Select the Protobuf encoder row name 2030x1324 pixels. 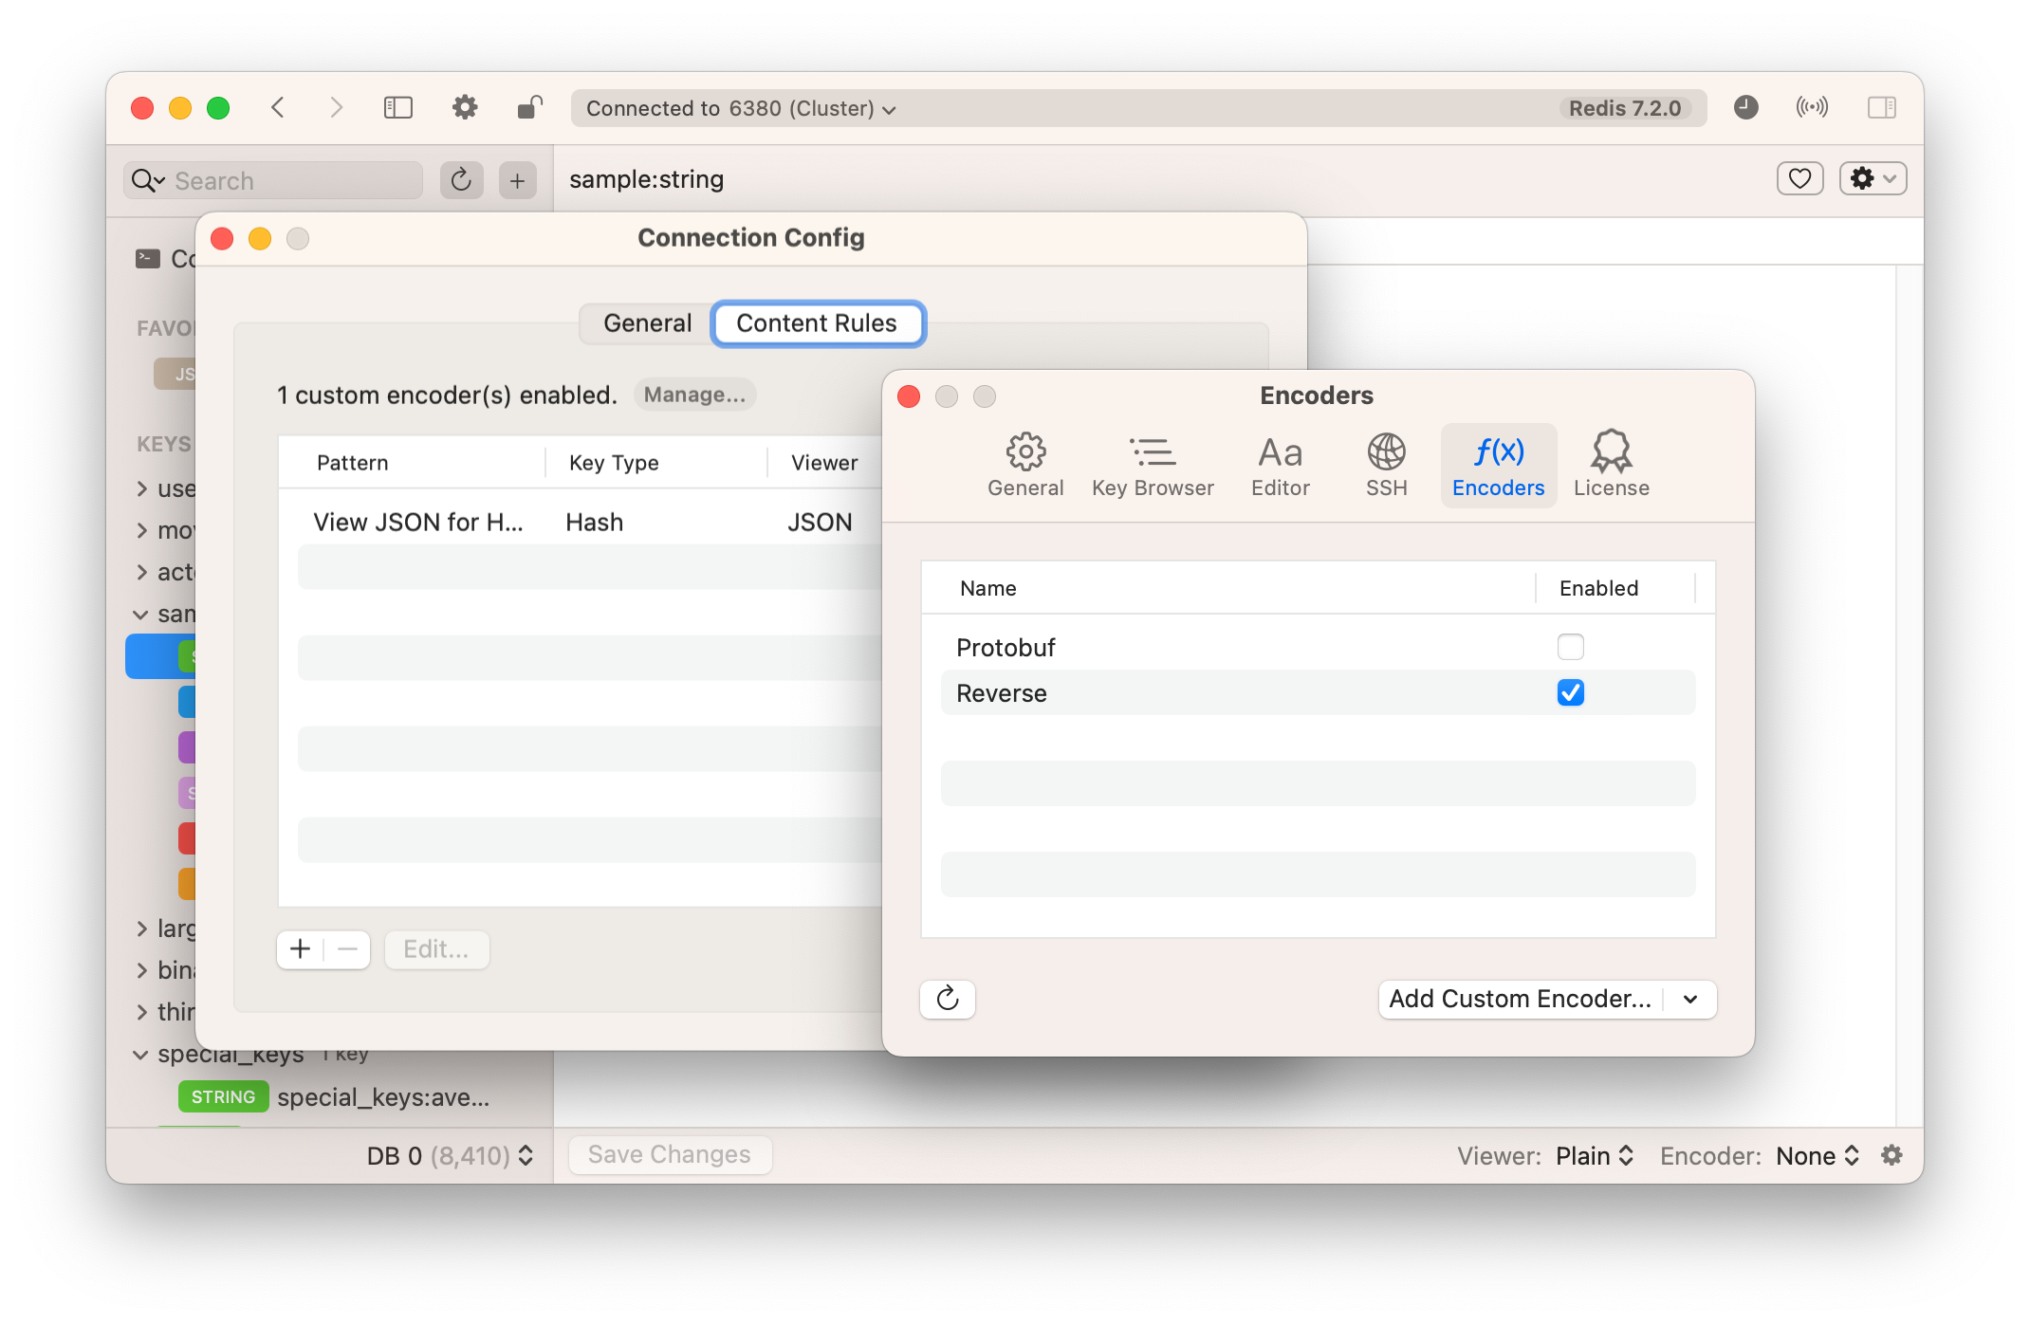(1006, 648)
